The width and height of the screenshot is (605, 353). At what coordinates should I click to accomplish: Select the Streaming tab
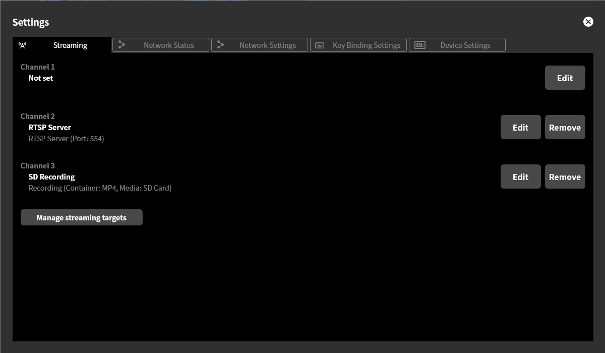70,45
